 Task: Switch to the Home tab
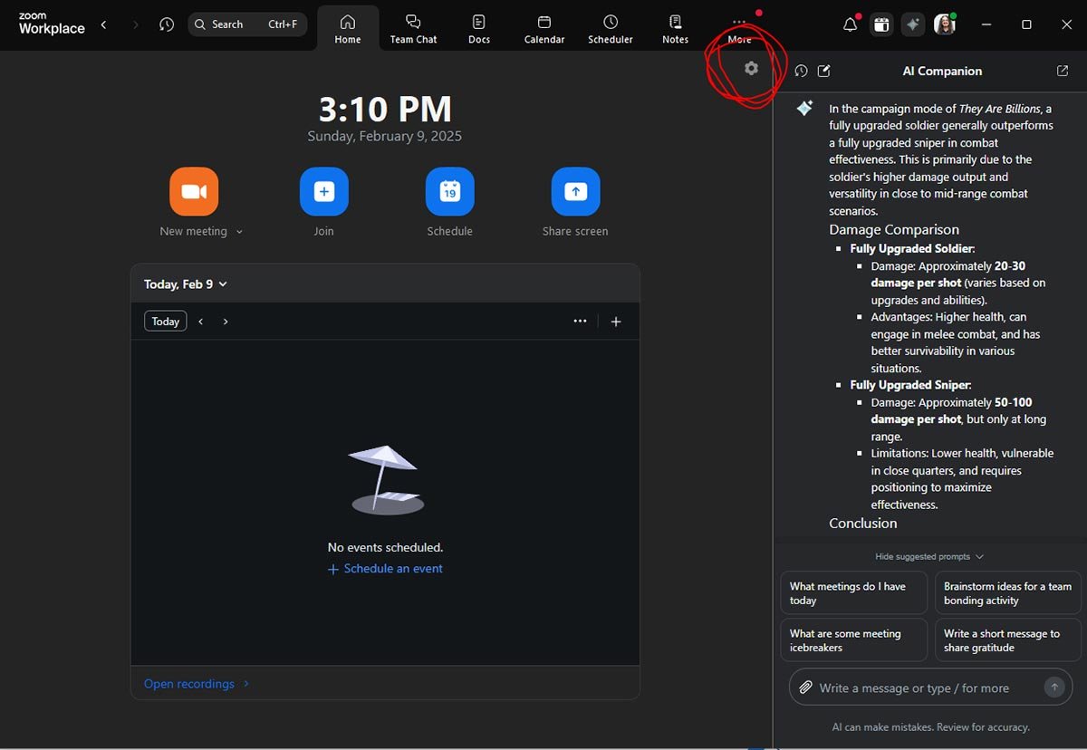(348, 28)
